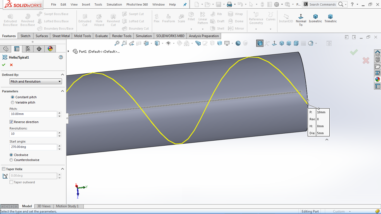Increase Revolutions using the up stepper arrow

point(59,133)
